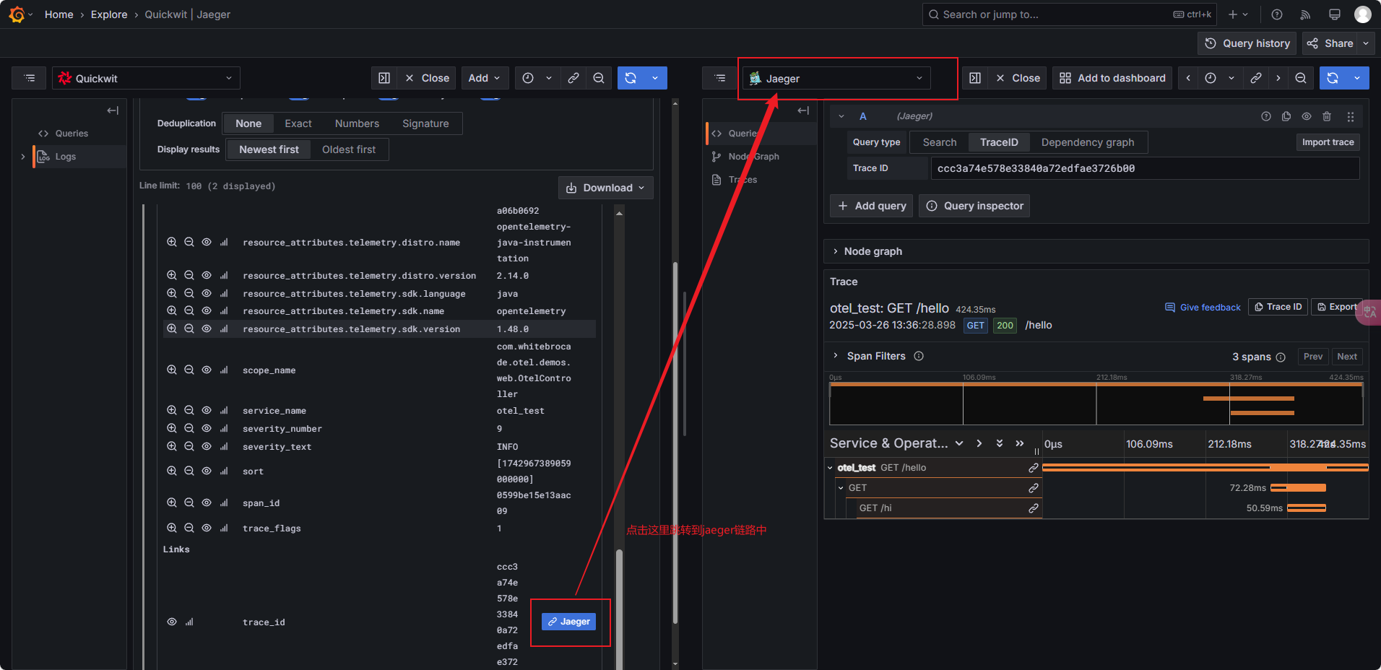Run query refresh button in Jaeger pane
The image size is (1381, 670).
[1333, 78]
